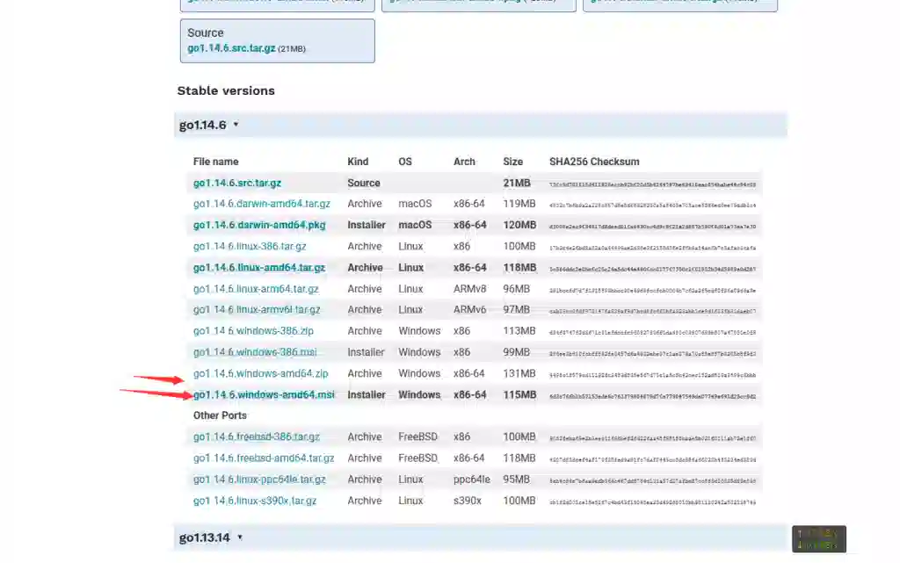Click the 119MB size cell
The height and width of the screenshot is (563, 900).
519,204
